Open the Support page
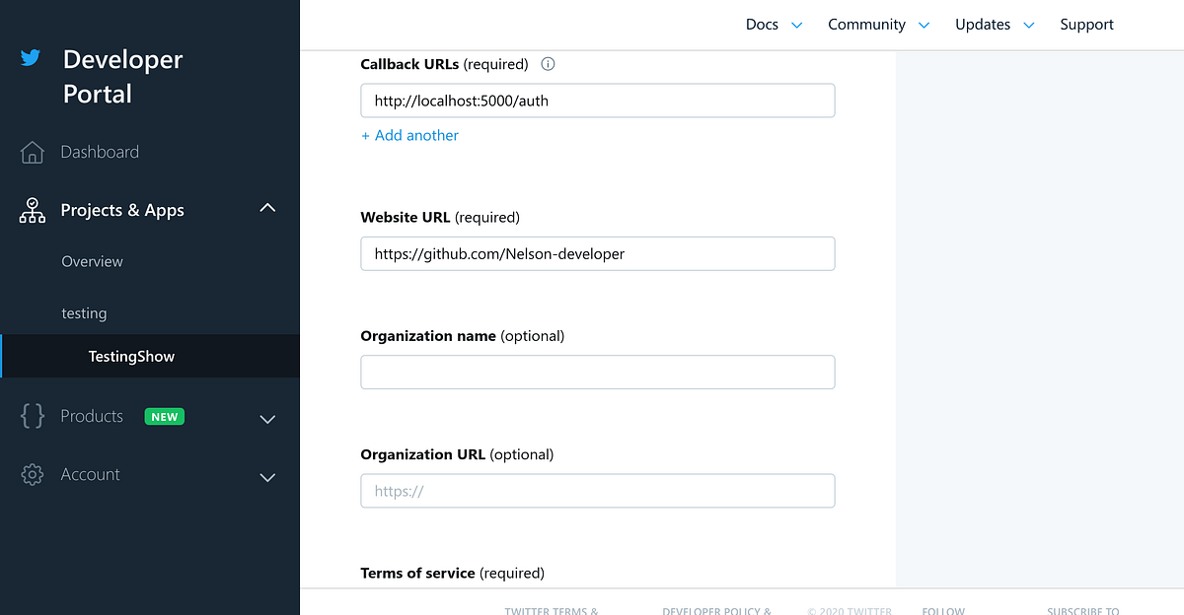Image resolution: width=1184 pixels, height=615 pixels. coord(1086,24)
